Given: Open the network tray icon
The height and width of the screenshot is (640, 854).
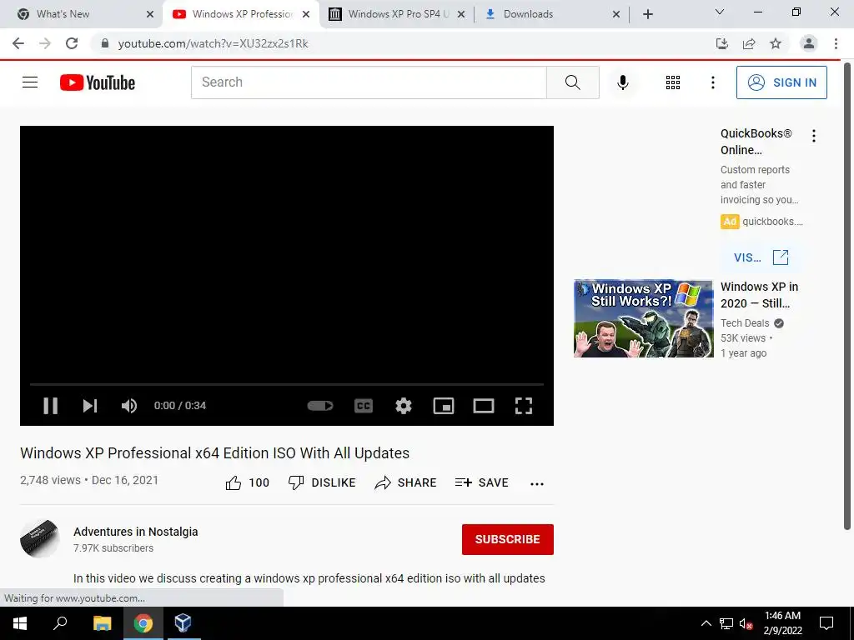Looking at the screenshot, I should [726, 623].
